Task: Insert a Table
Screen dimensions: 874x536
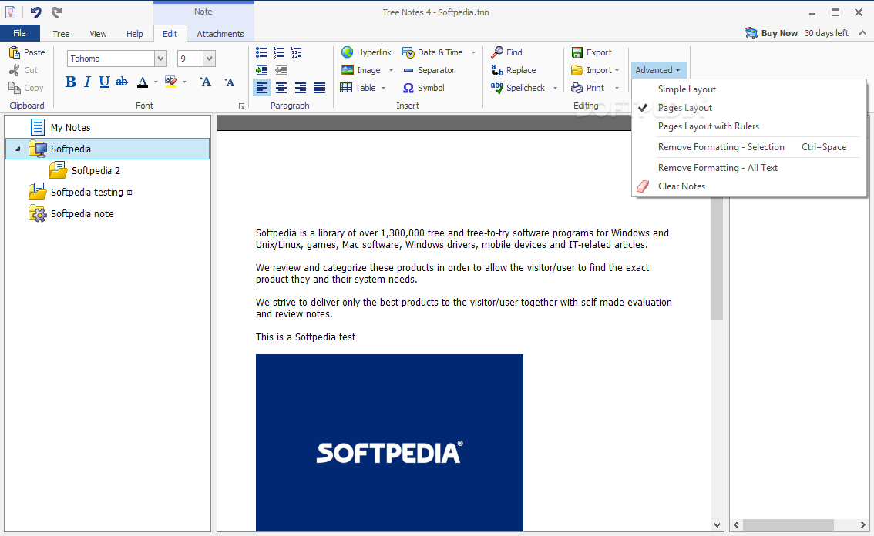Action: pos(358,88)
